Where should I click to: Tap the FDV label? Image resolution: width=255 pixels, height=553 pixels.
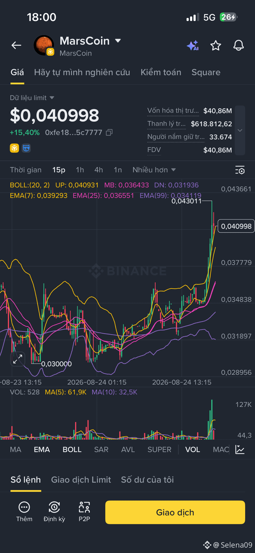click(x=154, y=150)
